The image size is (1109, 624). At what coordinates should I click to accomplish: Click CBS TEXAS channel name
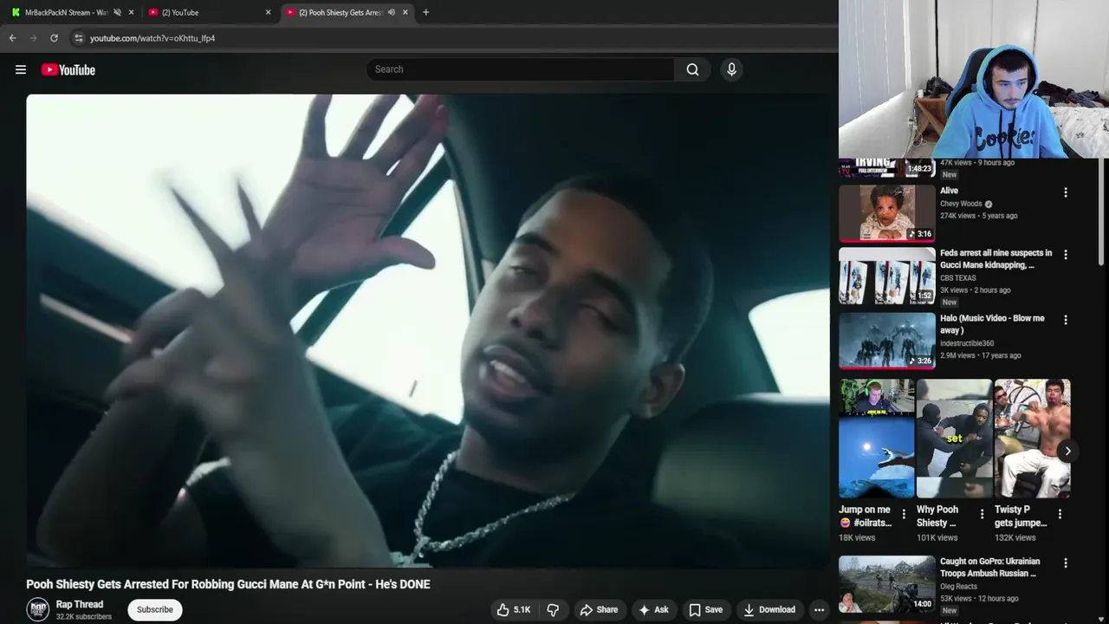pyautogui.click(x=958, y=278)
